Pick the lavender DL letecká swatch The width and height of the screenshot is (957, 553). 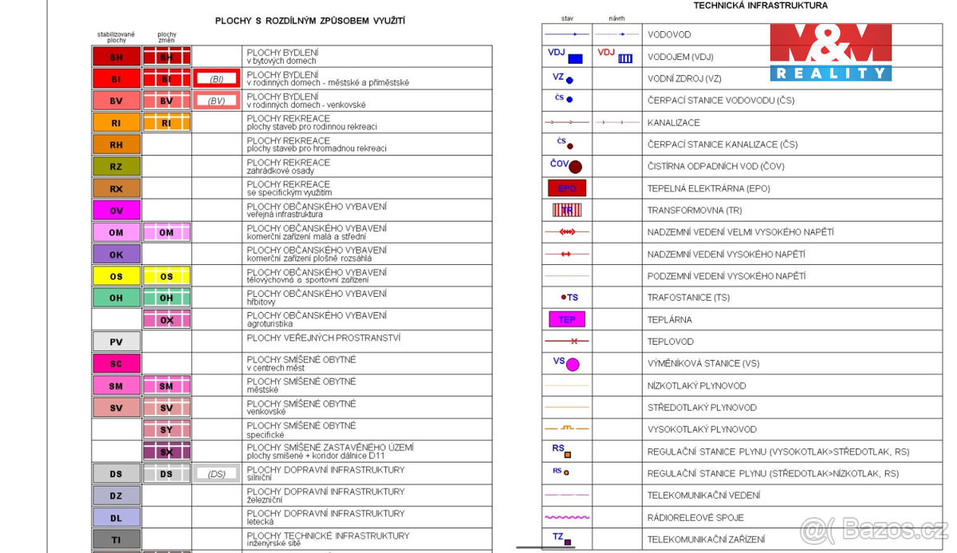click(116, 517)
